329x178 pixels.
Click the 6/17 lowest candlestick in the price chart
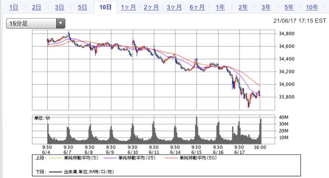[249, 104]
